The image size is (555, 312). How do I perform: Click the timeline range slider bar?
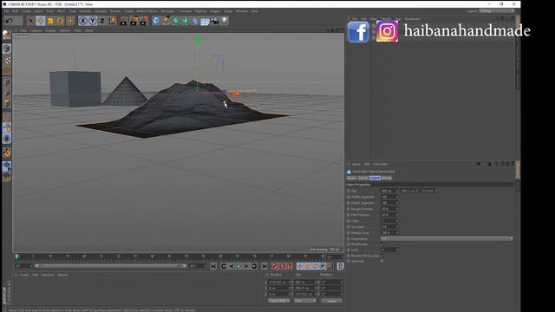click(x=110, y=266)
